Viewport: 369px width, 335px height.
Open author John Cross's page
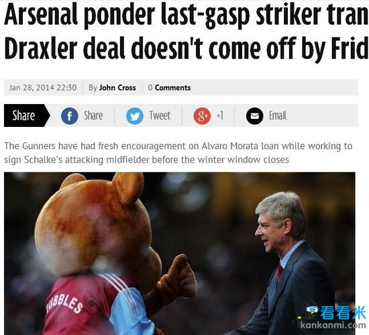pos(117,87)
